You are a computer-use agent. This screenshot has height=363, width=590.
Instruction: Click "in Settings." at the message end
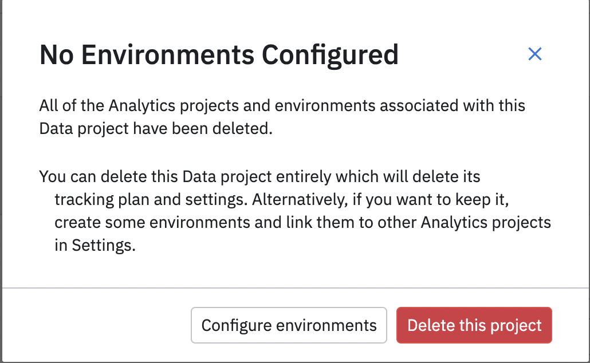click(x=95, y=245)
